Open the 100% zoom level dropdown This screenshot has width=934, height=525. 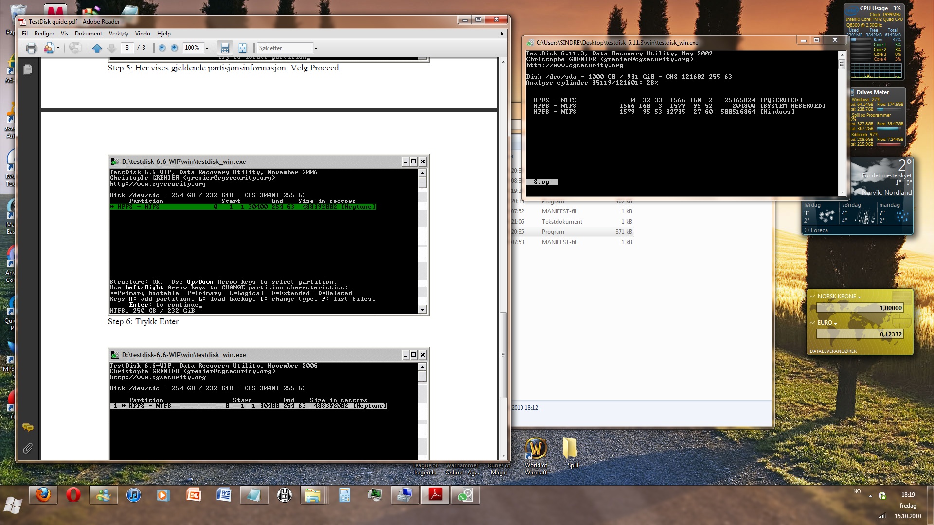tap(207, 48)
